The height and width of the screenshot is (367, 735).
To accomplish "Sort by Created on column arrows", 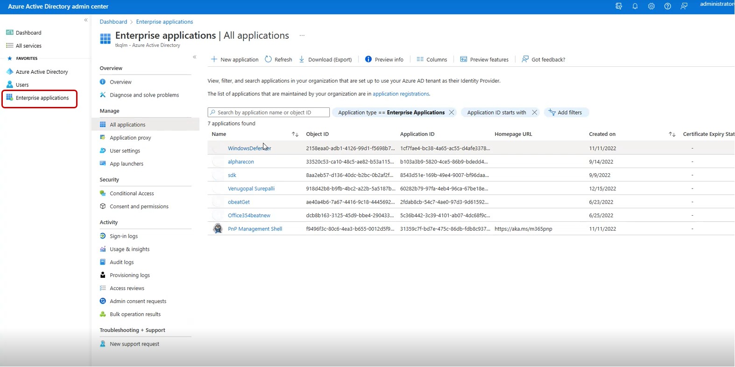I will click(672, 134).
